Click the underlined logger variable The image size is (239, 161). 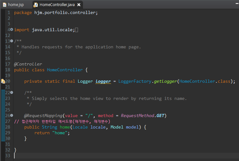103,81
